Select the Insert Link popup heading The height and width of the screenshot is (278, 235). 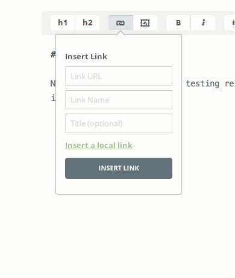tap(86, 56)
